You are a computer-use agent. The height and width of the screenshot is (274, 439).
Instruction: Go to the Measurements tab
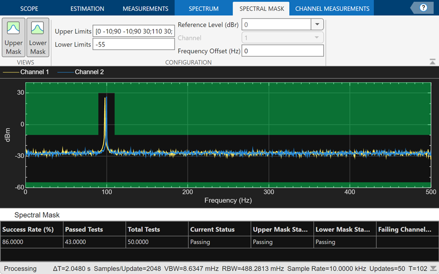click(145, 9)
